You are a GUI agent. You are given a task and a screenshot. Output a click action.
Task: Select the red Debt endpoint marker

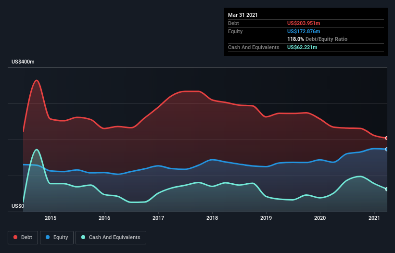387,138
